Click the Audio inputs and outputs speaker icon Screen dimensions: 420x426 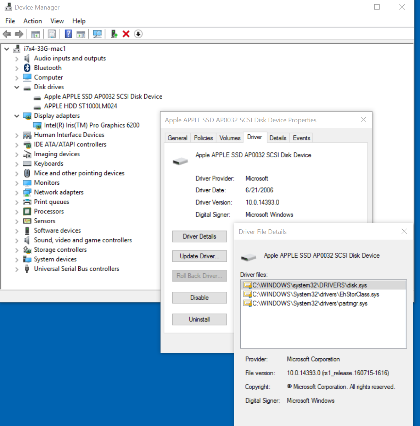tap(27, 58)
